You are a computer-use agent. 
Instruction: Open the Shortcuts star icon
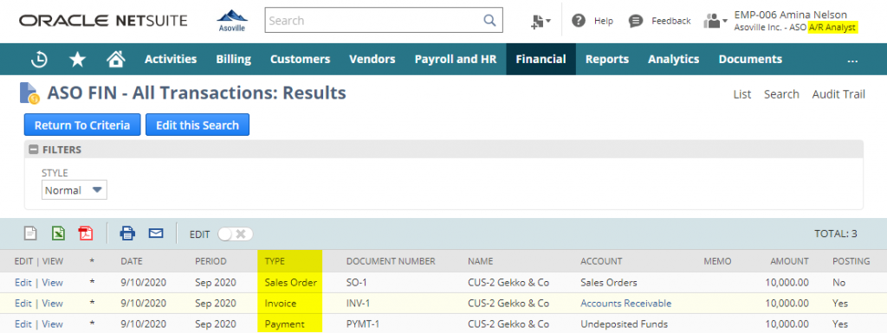pos(77,60)
